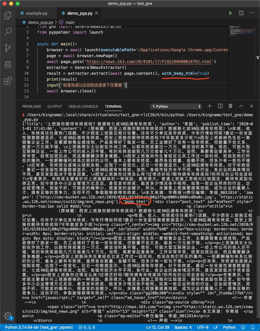
Task: Create a new terminal with plus icon
Action: pyautogui.click(x=209, y=106)
